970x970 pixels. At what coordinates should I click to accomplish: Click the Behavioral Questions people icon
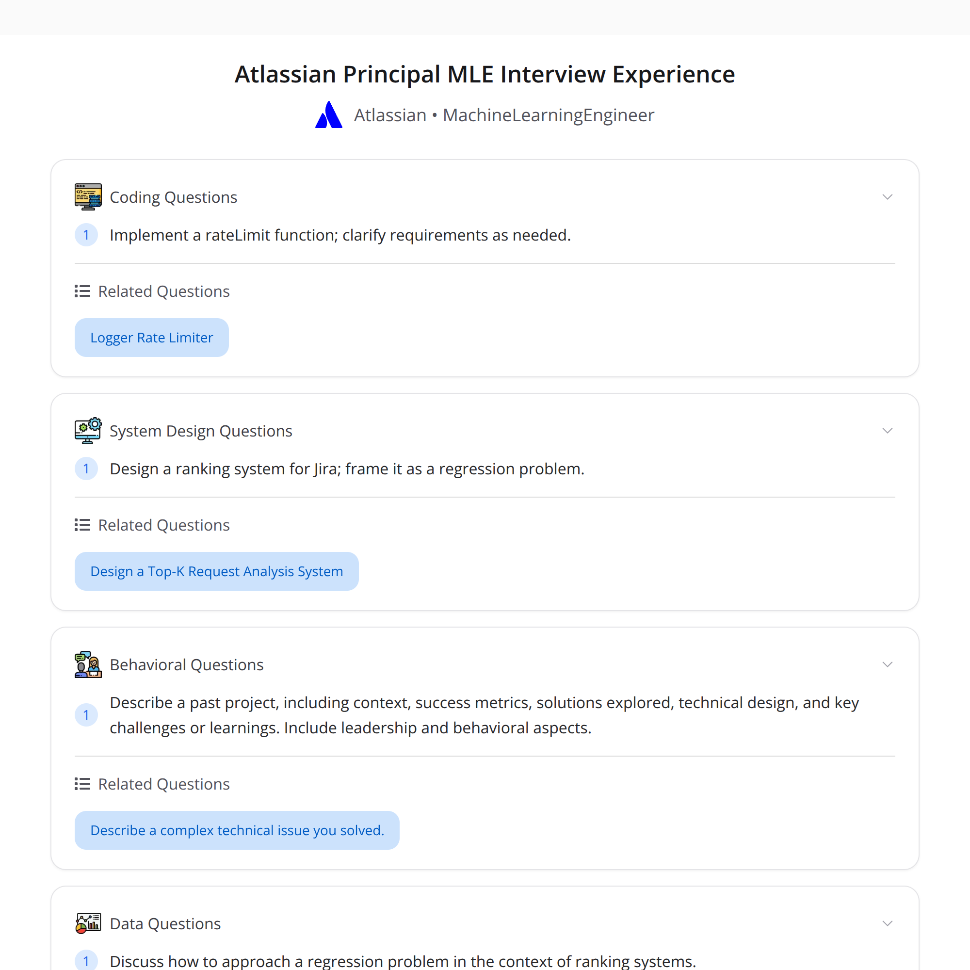point(88,664)
